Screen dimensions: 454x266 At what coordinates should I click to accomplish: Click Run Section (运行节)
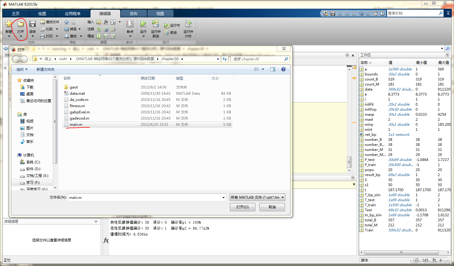(x=172, y=25)
